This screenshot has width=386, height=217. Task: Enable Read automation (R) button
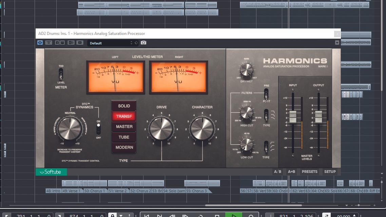click(x=57, y=43)
